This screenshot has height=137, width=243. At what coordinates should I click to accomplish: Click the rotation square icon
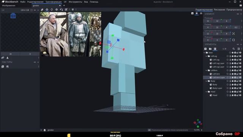click(x=234, y=40)
